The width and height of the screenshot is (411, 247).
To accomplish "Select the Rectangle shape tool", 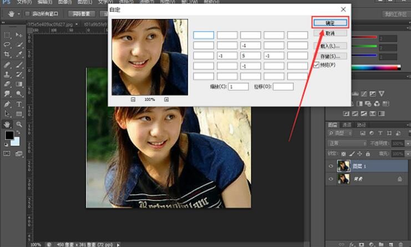I will coord(19,114).
